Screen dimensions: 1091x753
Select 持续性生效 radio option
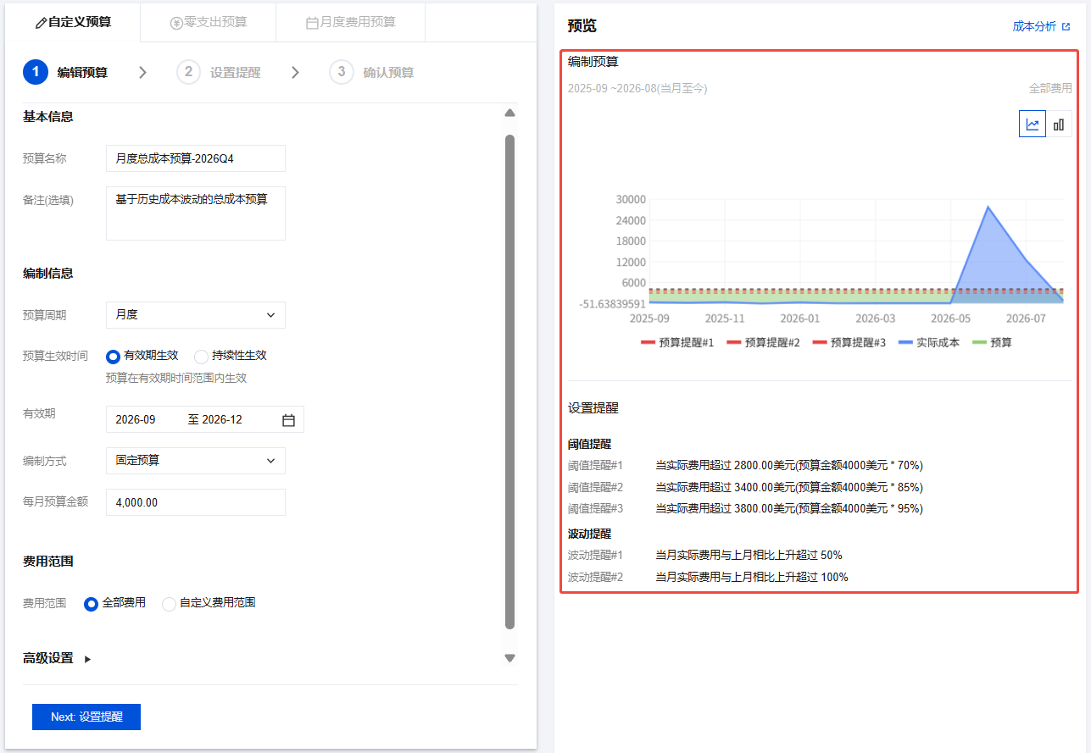coord(201,357)
